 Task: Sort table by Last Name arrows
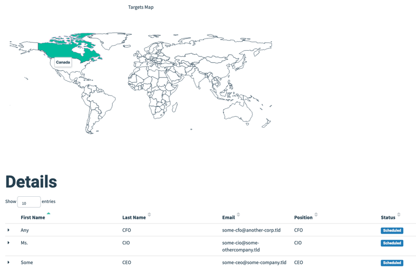149,215
